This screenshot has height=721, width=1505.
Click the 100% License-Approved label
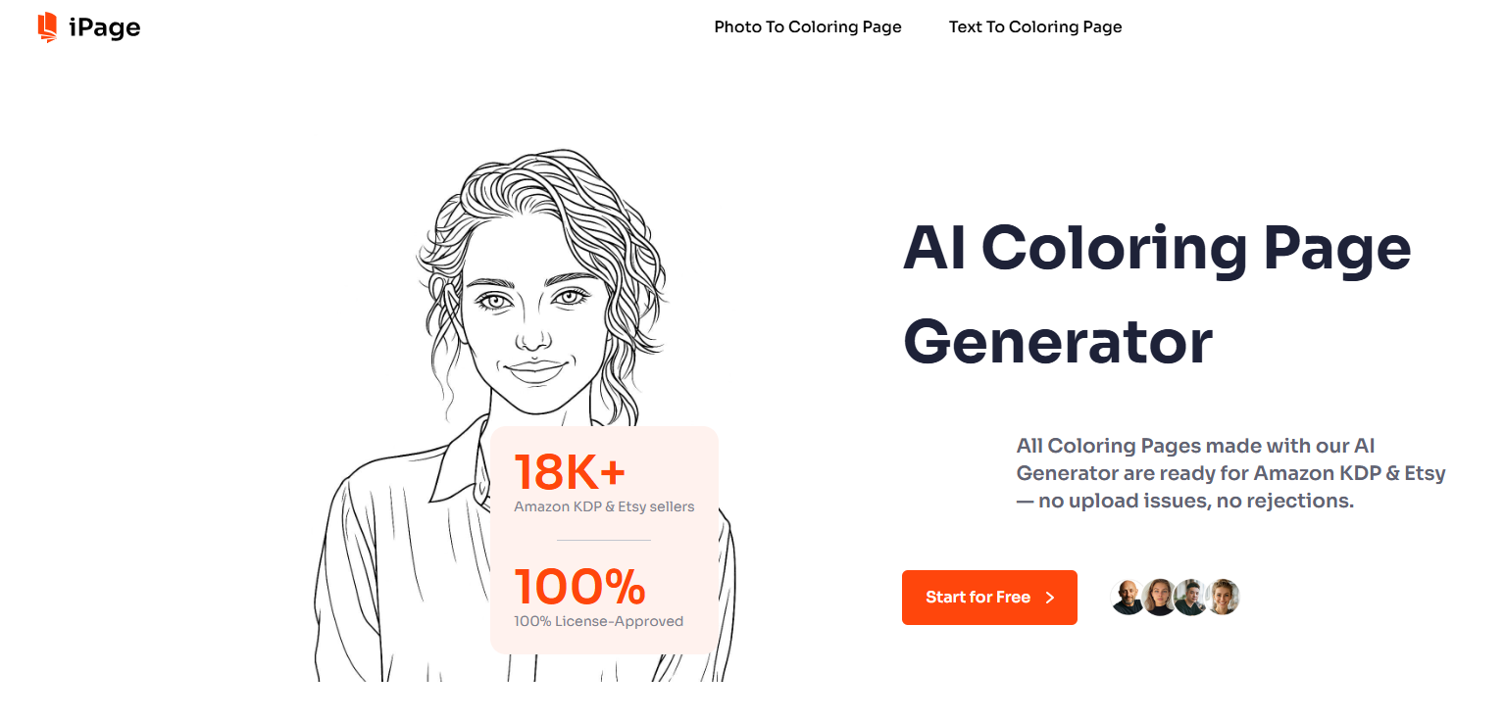[598, 620]
